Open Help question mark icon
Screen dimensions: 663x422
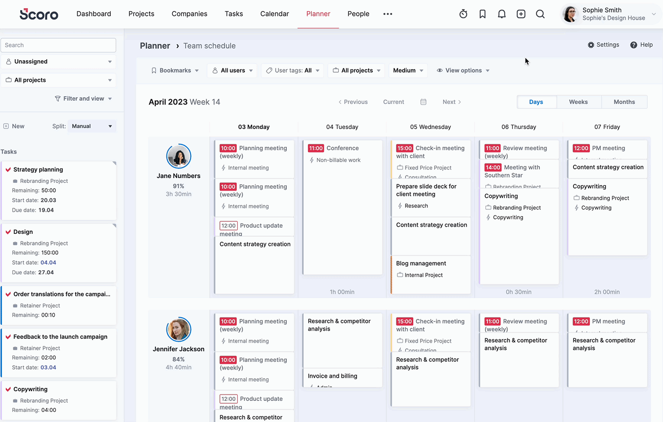[634, 45]
